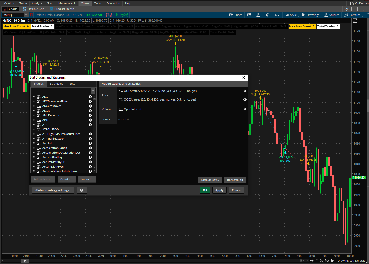Click the price axis scale icon
This screenshot has height=264, width=369.
(x=355, y=20)
